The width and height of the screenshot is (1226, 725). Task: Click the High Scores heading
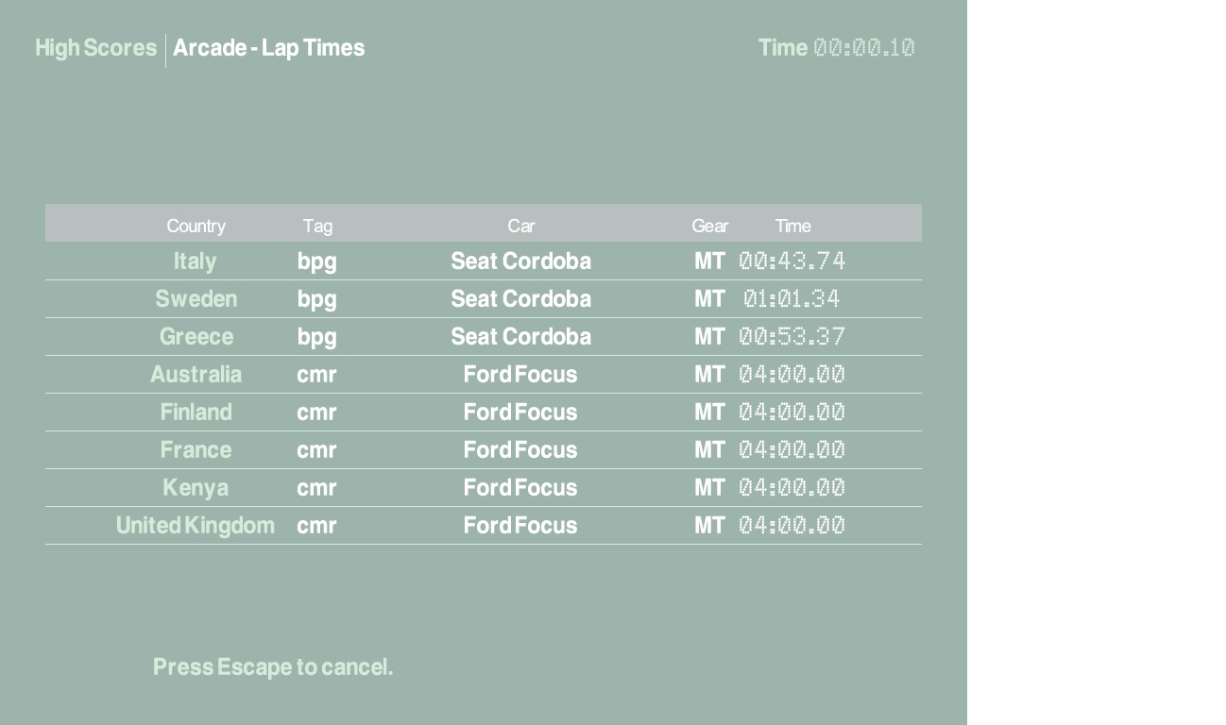pyautogui.click(x=95, y=48)
